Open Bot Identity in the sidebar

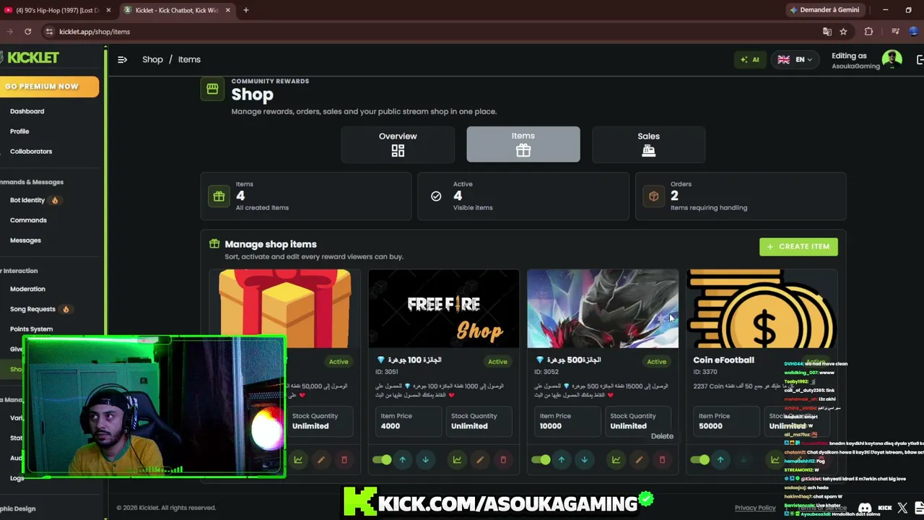27,200
